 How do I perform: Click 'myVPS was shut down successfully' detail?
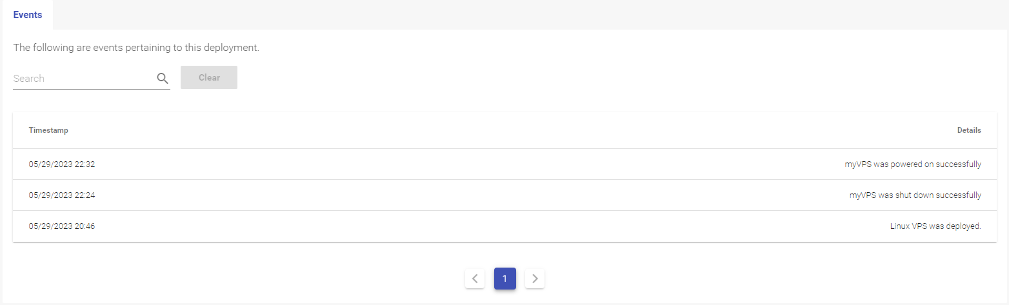click(x=915, y=195)
